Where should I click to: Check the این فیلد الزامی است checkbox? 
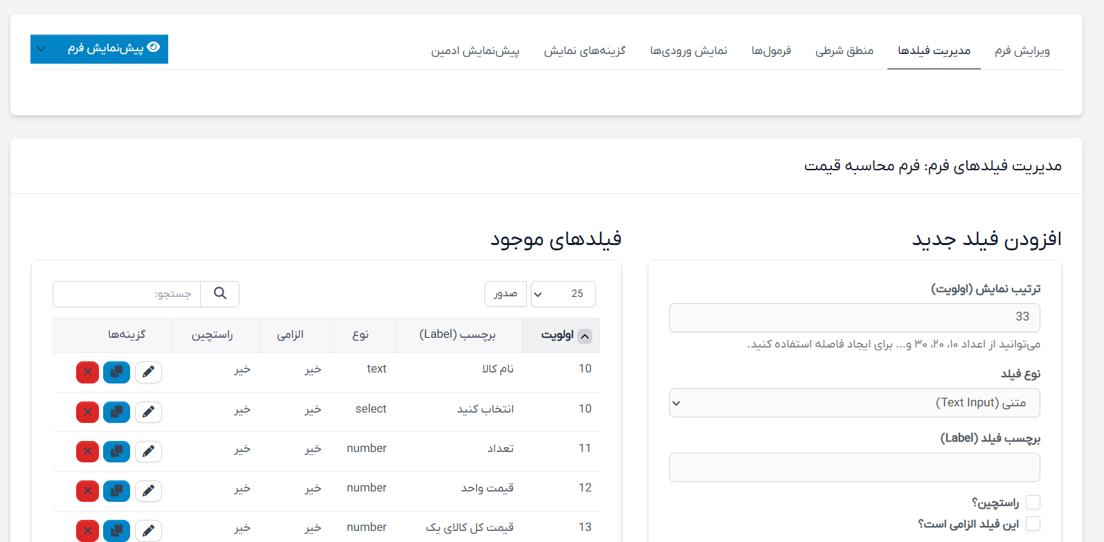click(x=1033, y=523)
